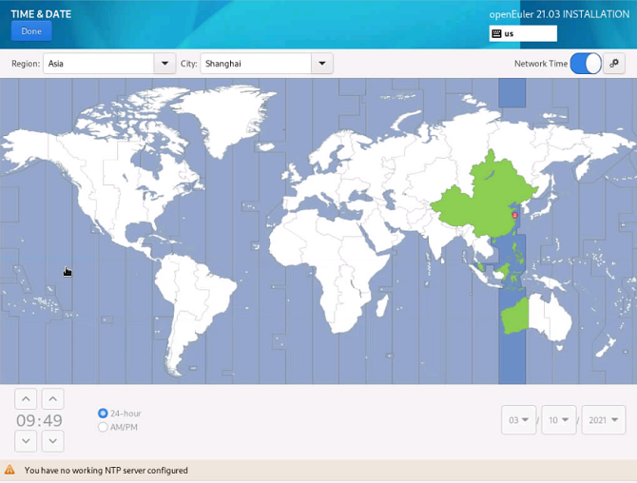The image size is (637, 483).
Task: Expand the City dropdown arrow
Action: (321, 64)
